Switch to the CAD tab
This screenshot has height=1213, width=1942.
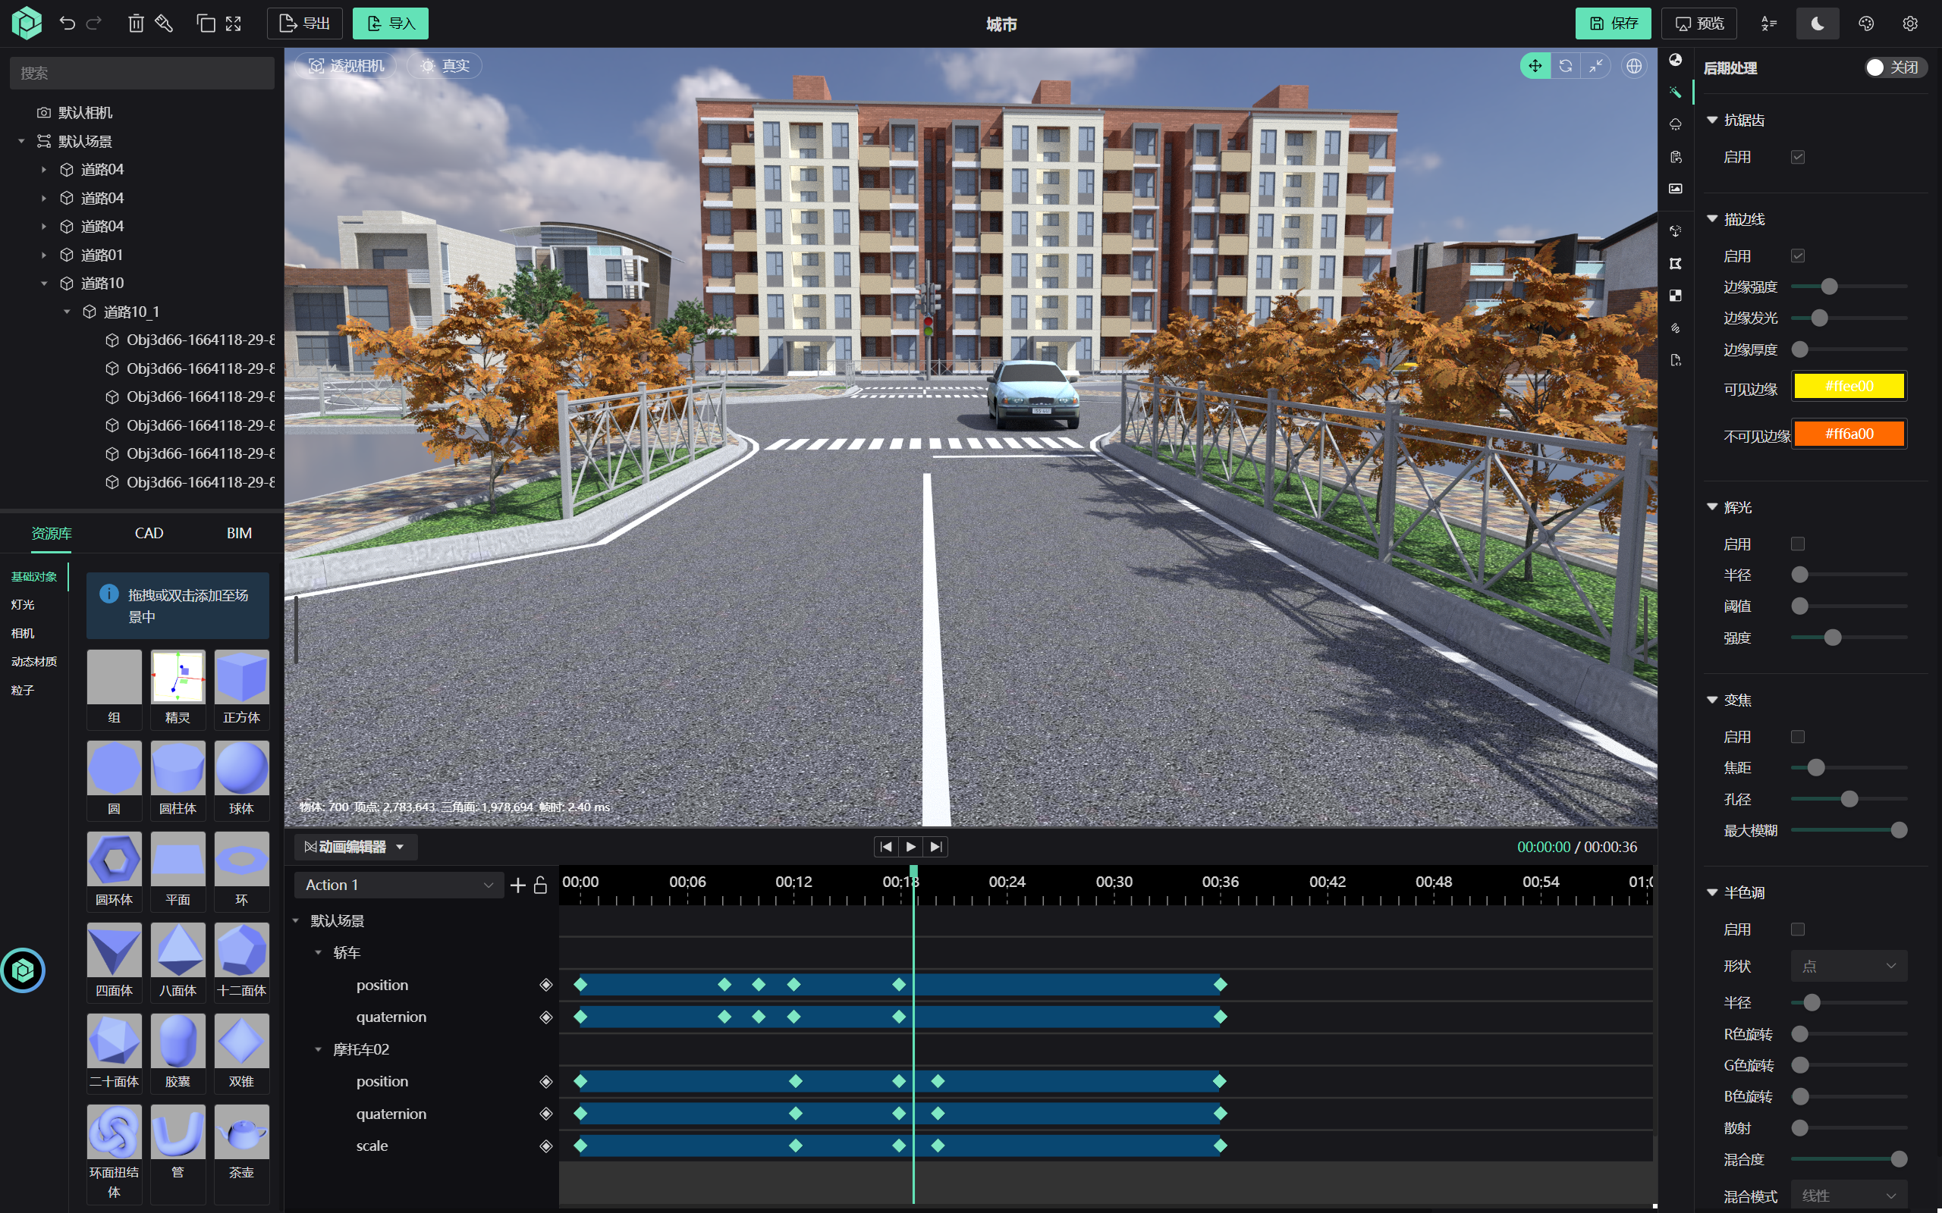coord(149,533)
